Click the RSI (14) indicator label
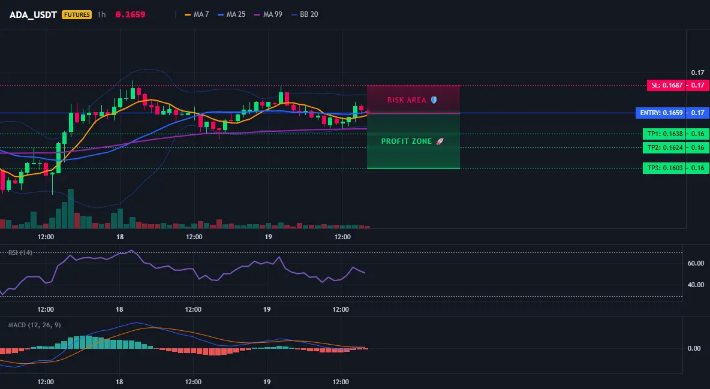710x389 pixels. [20, 252]
